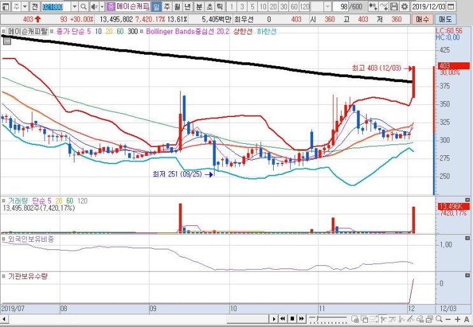Click the A text tool icon
Viewport: 473px width, 327px height.
(x=467, y=319)
